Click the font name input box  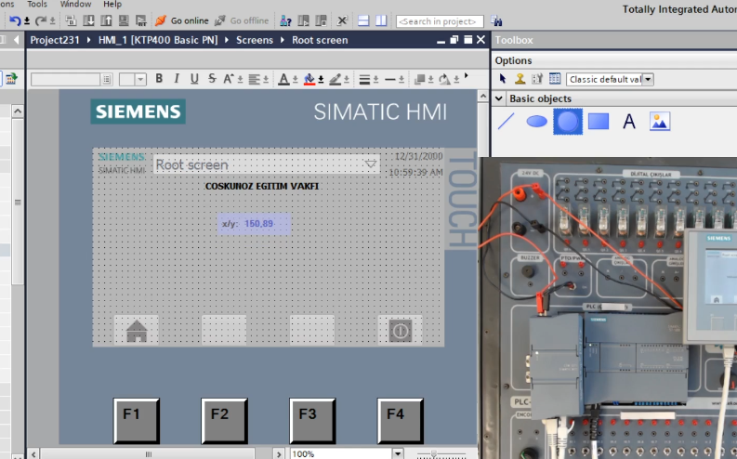pyautogui.click(x=65, y=79)
